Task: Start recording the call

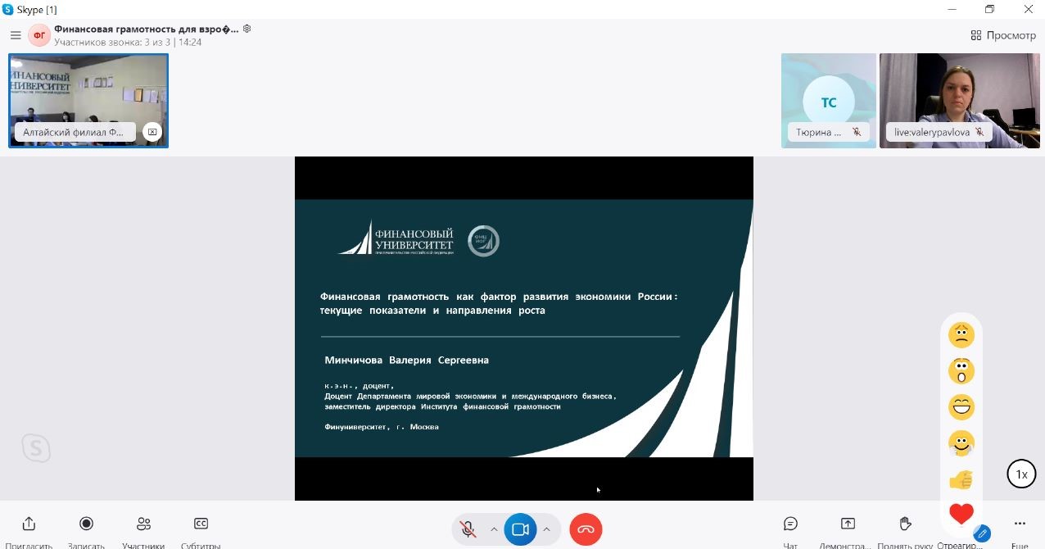Action: 86,524
